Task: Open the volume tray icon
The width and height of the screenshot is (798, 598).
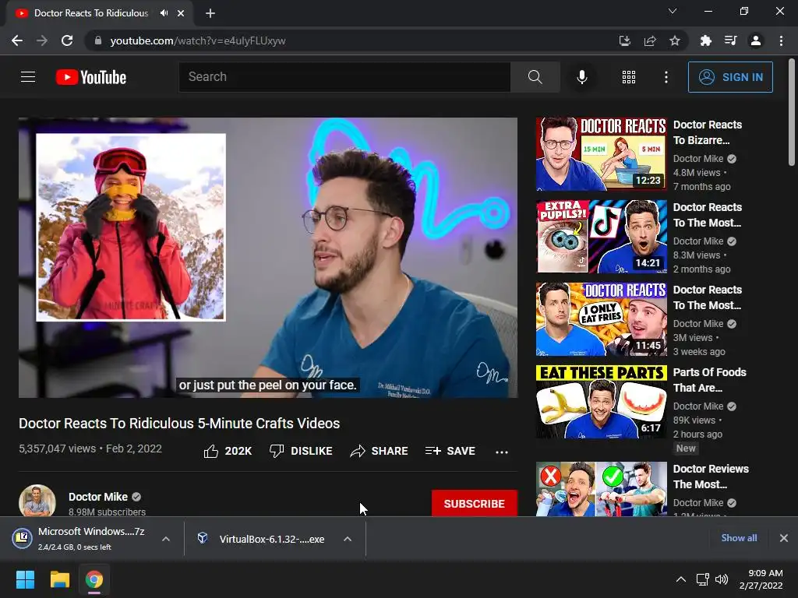Action: pyautogui.click(x=721, y=579)
